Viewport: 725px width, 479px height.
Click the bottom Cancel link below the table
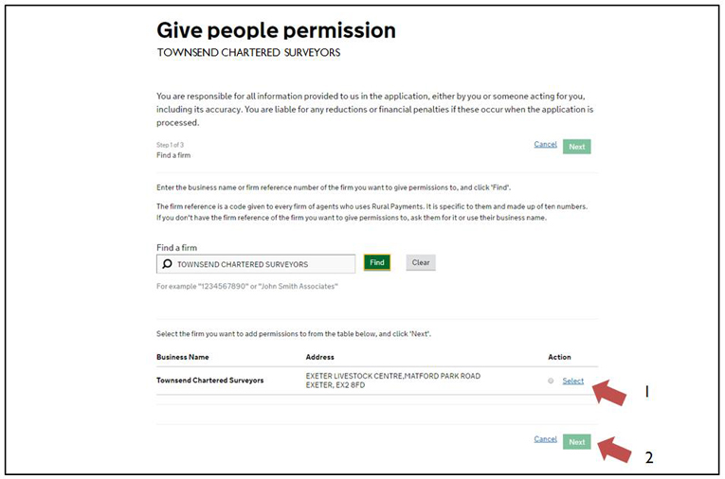click(x=545, y=439)
